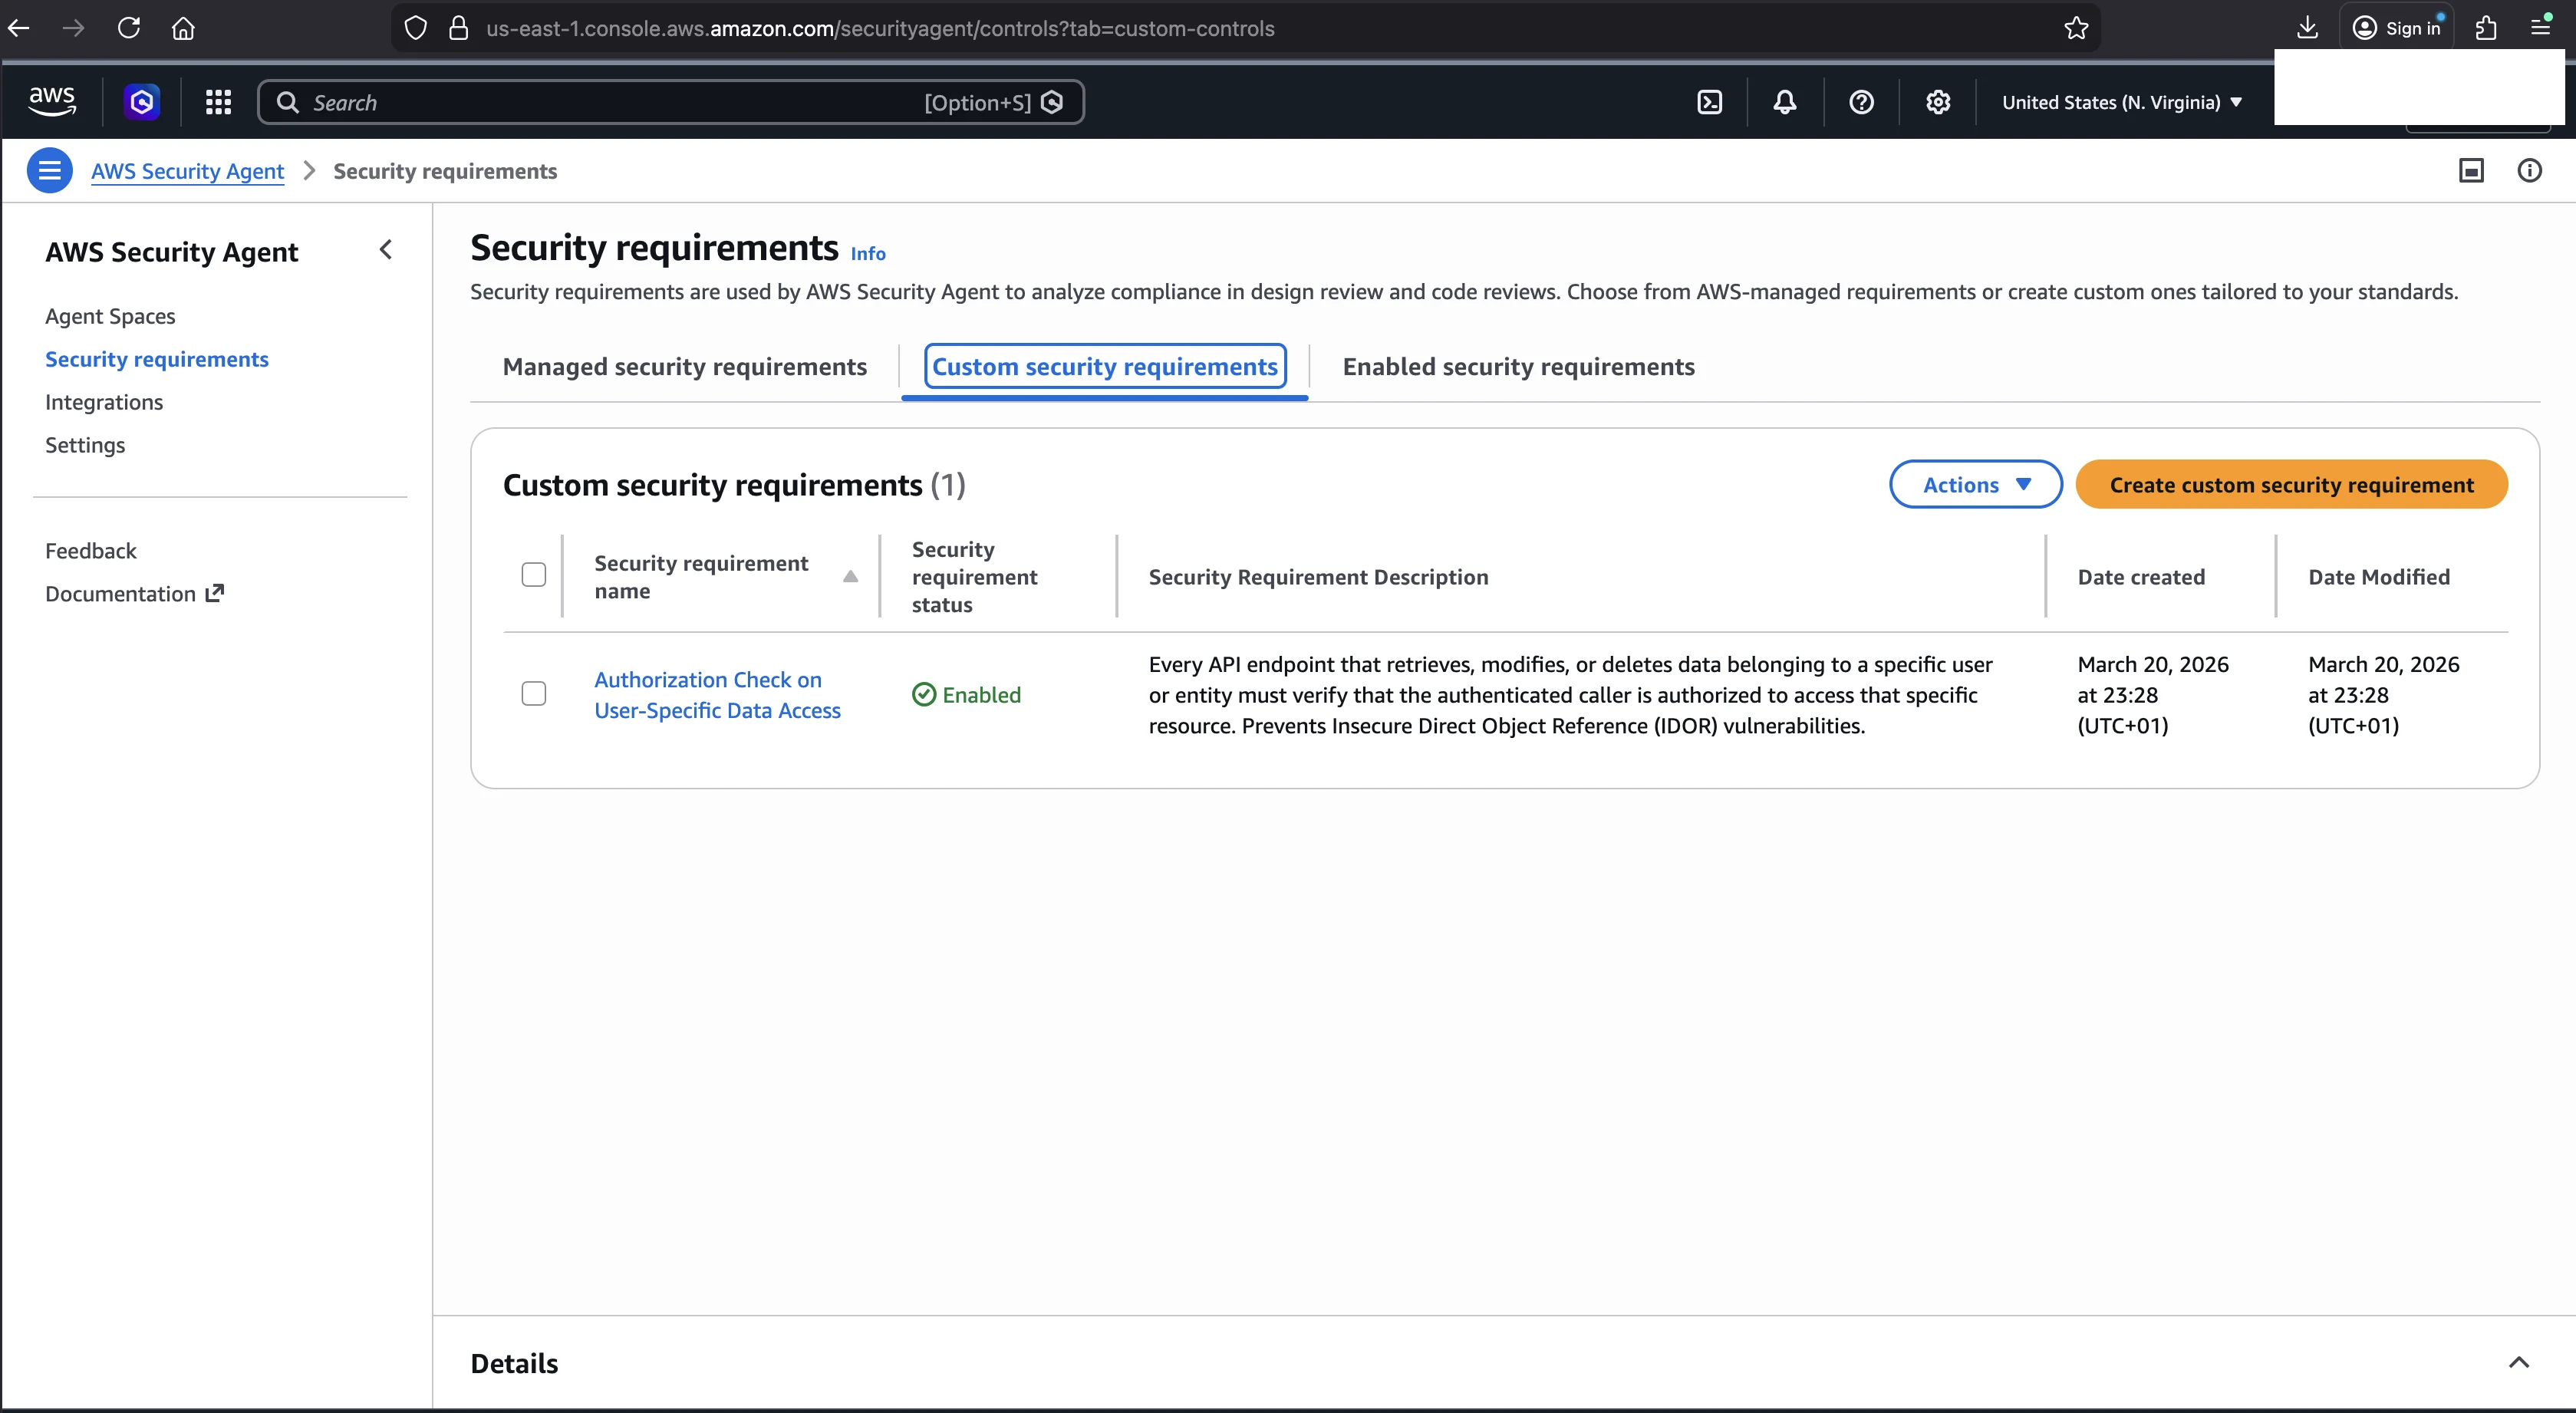Click the shield tracking protection icon

(415, 28)
